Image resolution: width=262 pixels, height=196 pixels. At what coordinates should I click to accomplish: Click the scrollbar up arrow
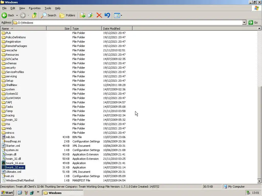pyautogui.click(x=259, y=28)
